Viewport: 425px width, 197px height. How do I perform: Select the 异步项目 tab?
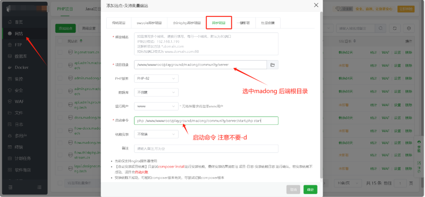pos(219,23)
